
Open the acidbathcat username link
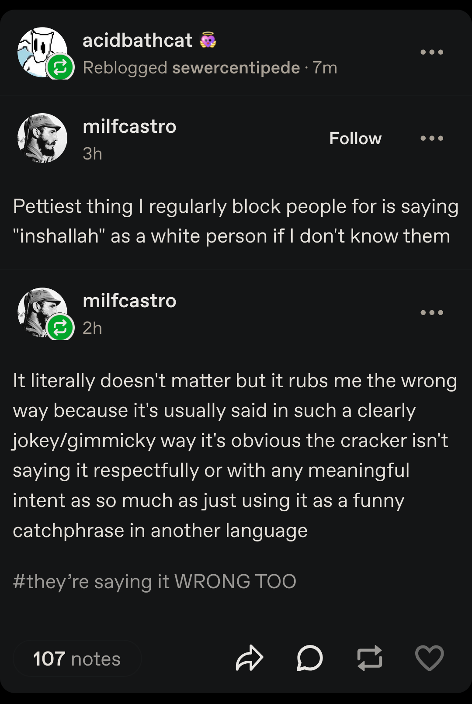point(137,40)
